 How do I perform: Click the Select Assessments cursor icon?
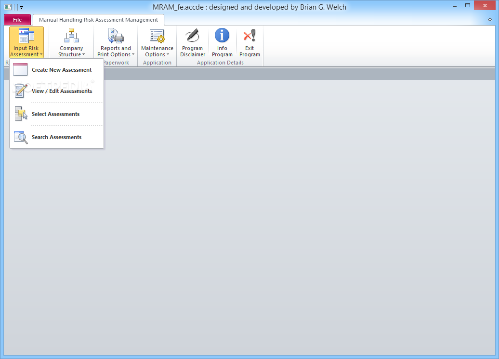tap(21, 114)
